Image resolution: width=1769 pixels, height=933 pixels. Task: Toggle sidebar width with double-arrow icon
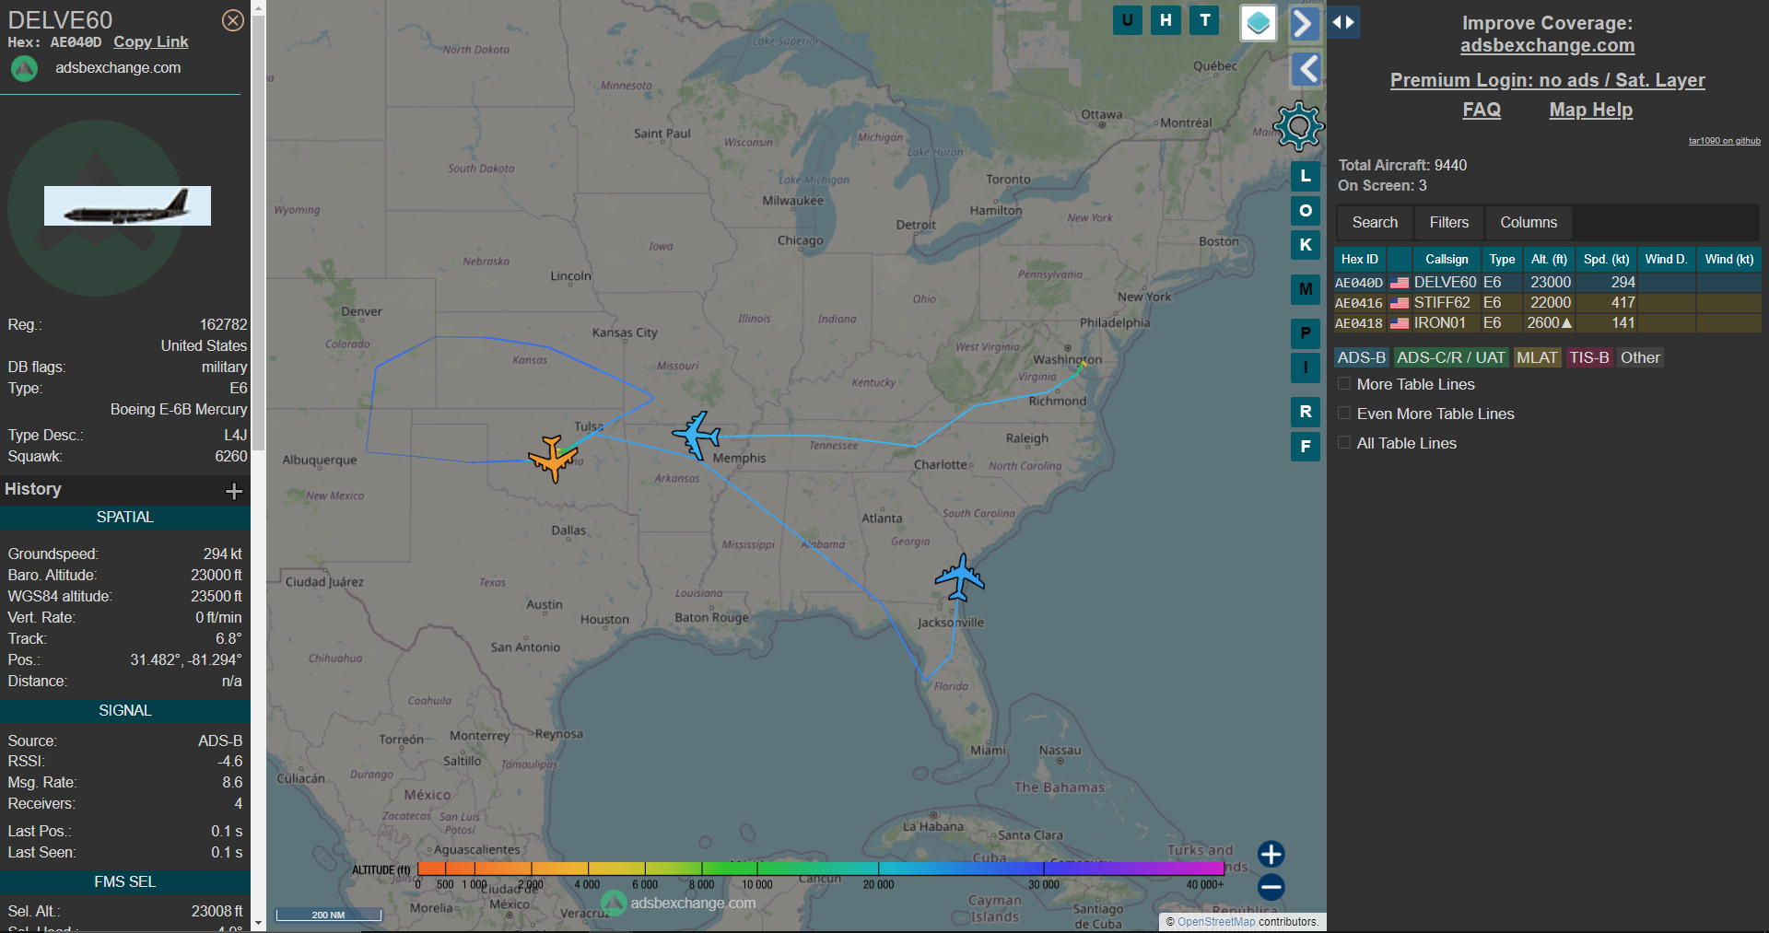coord(1343,22)
